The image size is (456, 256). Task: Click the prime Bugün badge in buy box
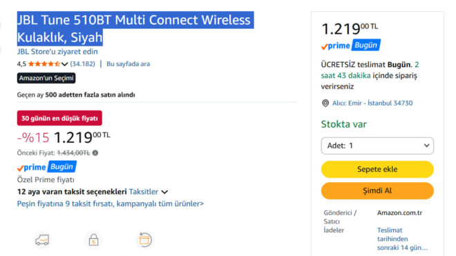pyautogui.click(x=351, y=46)
